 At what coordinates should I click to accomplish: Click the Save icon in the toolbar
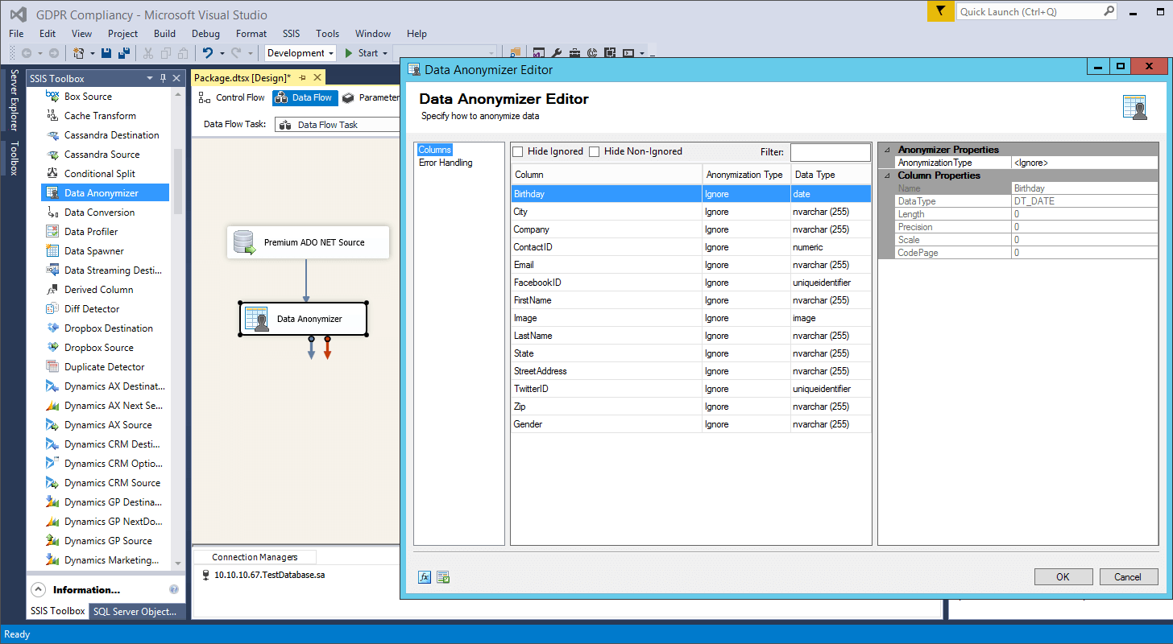[106, 53]
